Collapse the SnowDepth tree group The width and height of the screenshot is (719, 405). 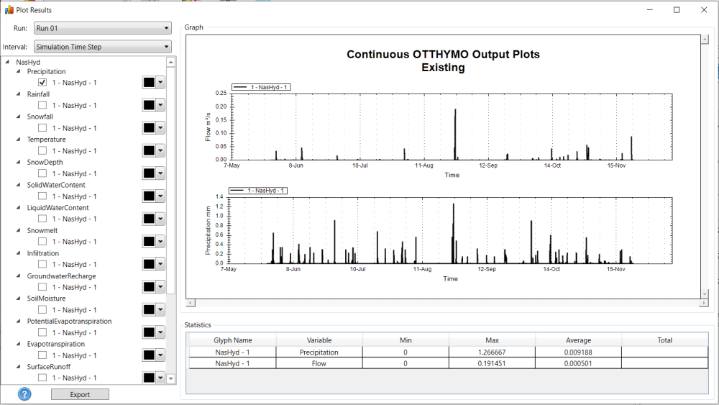pyautogui.click(x=19, y=162)
